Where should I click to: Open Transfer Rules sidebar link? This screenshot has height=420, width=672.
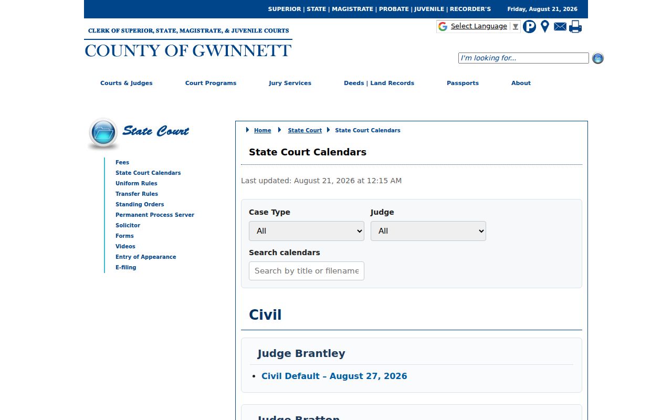click(136, 194)
